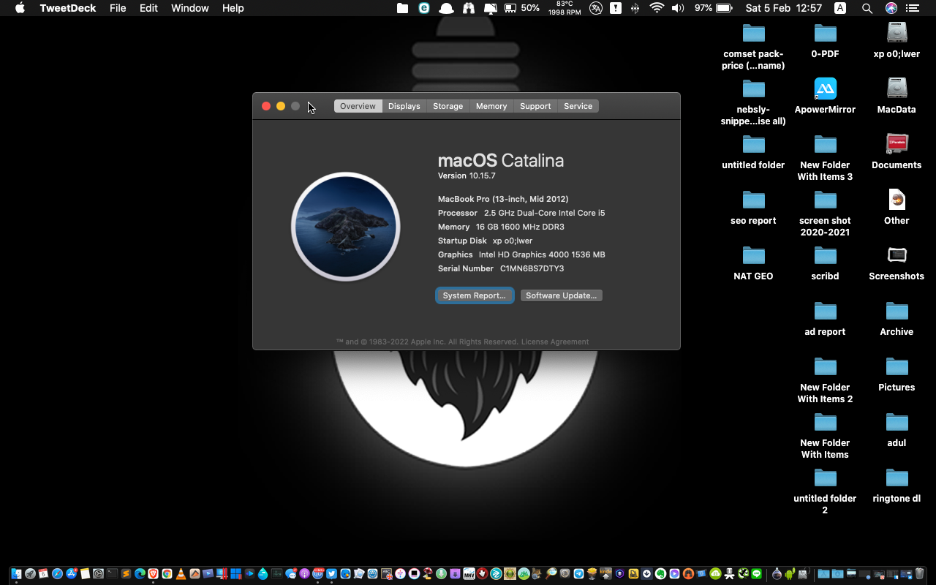Open Microsoft Edge from the Dock
The height and width of the screenshot is (585, 936).
[x=140, y=574]
